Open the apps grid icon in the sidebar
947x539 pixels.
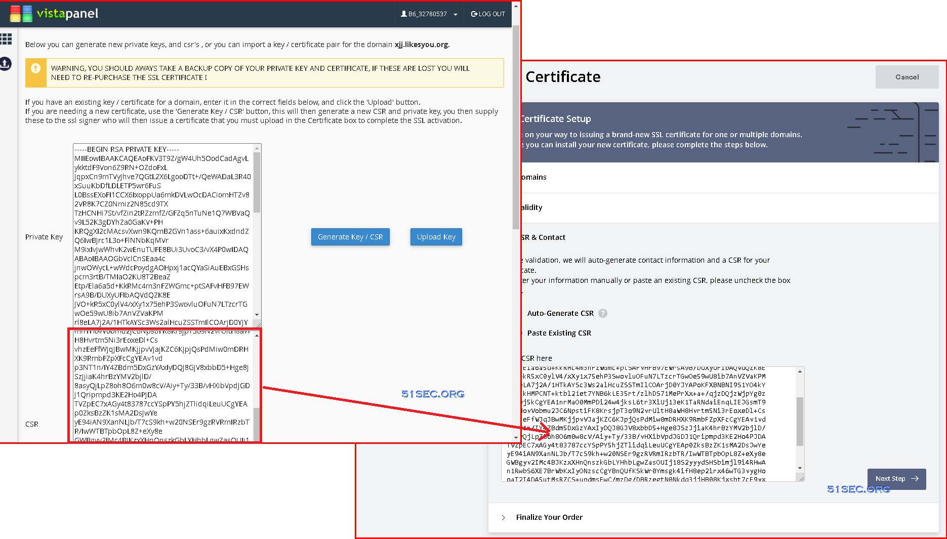(6, 39)
